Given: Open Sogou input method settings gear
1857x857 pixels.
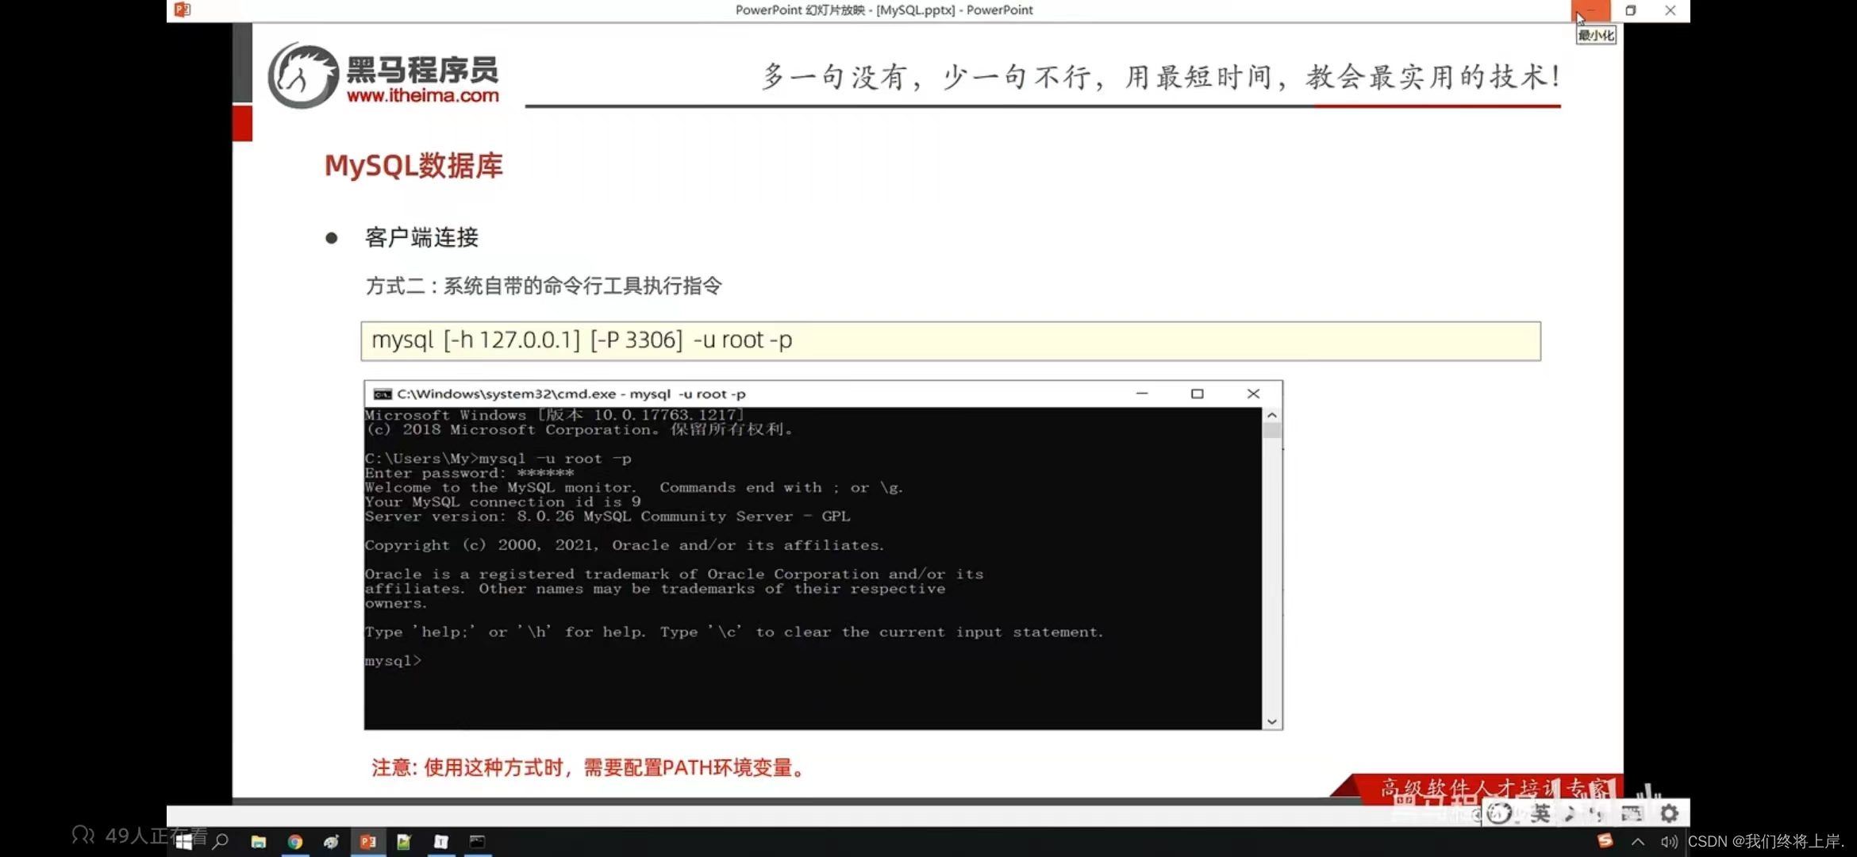Looking at the screenshot, I should tap(1670, 813).
